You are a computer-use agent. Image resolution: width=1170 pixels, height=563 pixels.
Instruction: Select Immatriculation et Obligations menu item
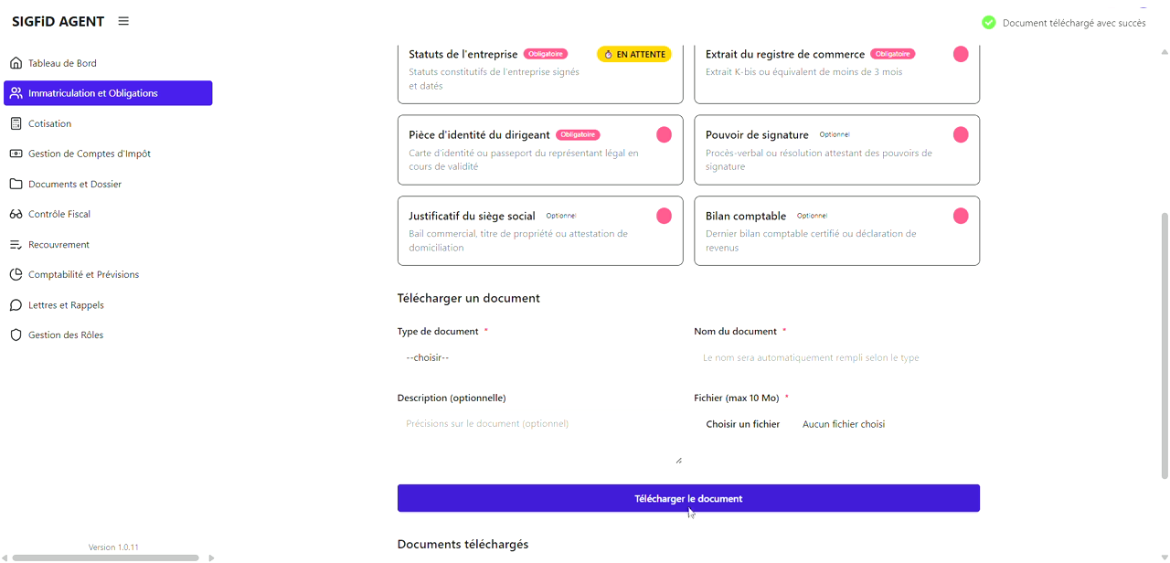pyautogui.click(x=108, y=92)
